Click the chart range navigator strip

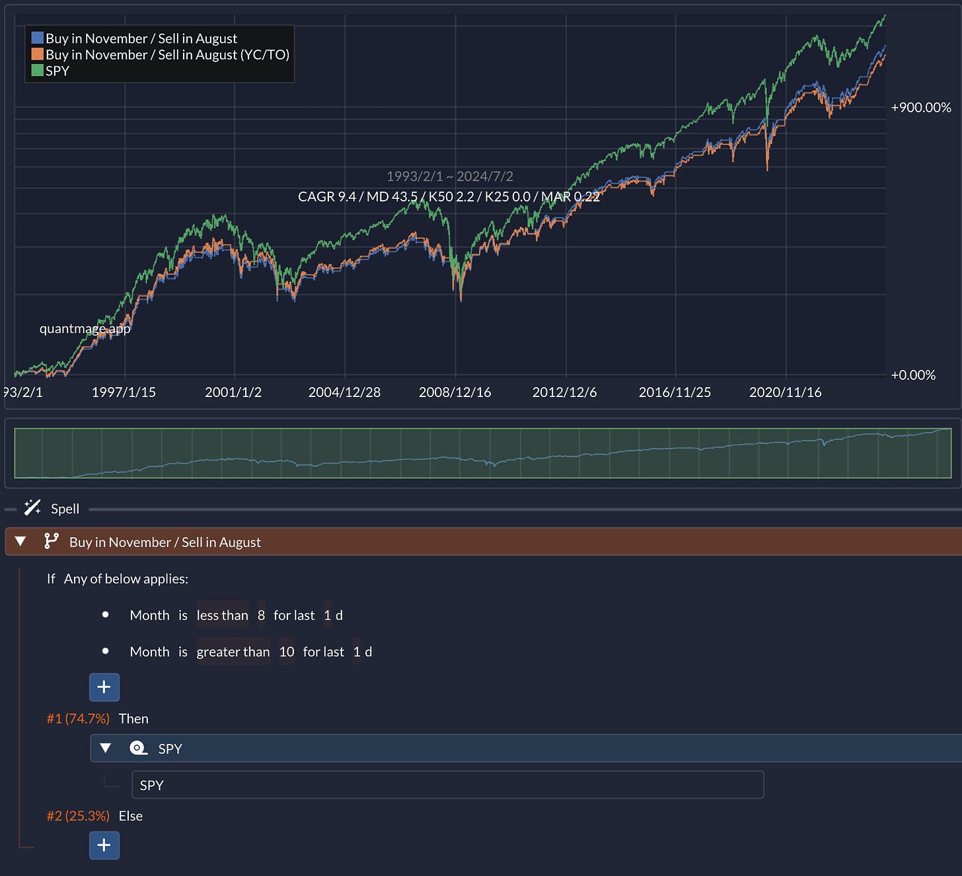click(x=483, y=453)
